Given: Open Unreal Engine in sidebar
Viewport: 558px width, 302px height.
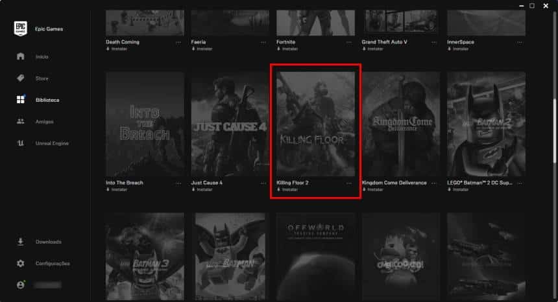Looking at the screenshot, I should [52, 143].
